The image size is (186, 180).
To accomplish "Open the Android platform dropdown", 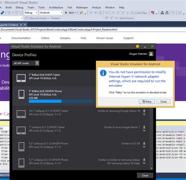I will [x=51, y=13].
